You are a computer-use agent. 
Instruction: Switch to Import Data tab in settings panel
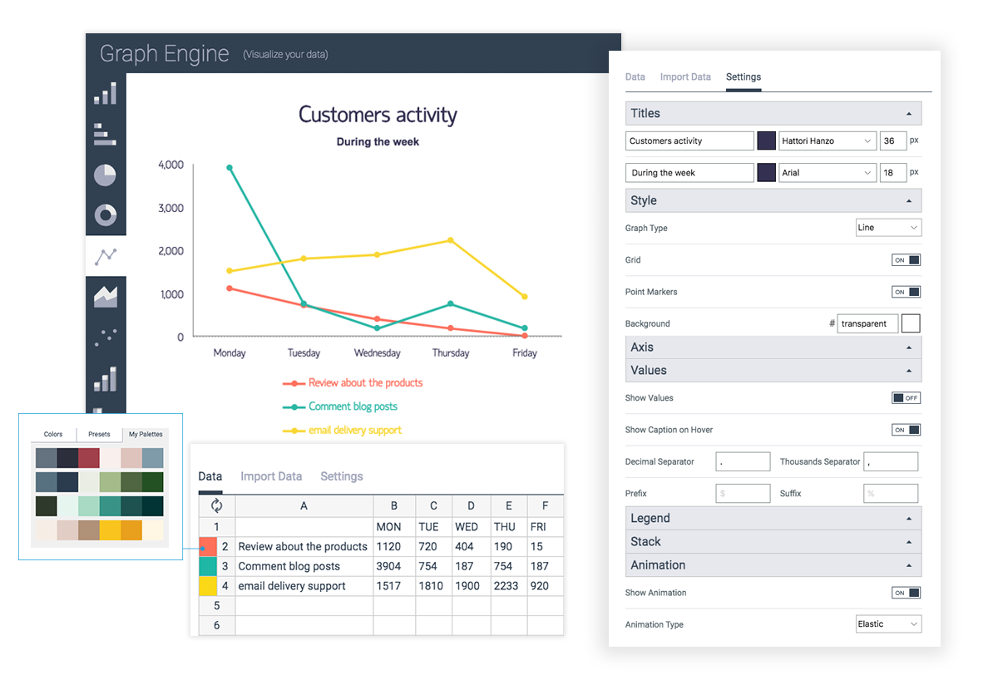click(685, 76)
